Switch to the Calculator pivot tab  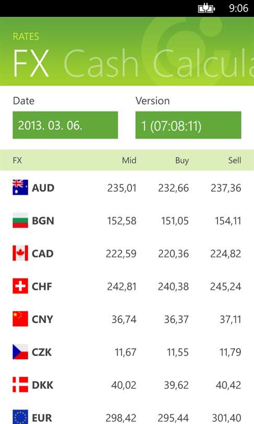pyautogui.click(x=203, y=63)
